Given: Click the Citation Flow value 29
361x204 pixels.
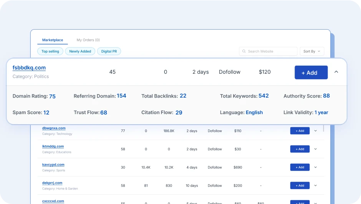Looking at the screenshot, I should tap(179, 113).
